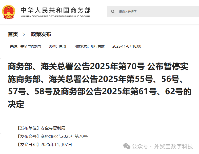Click the national emblem logo
This screenshot has width=199, height=154.
9,12
